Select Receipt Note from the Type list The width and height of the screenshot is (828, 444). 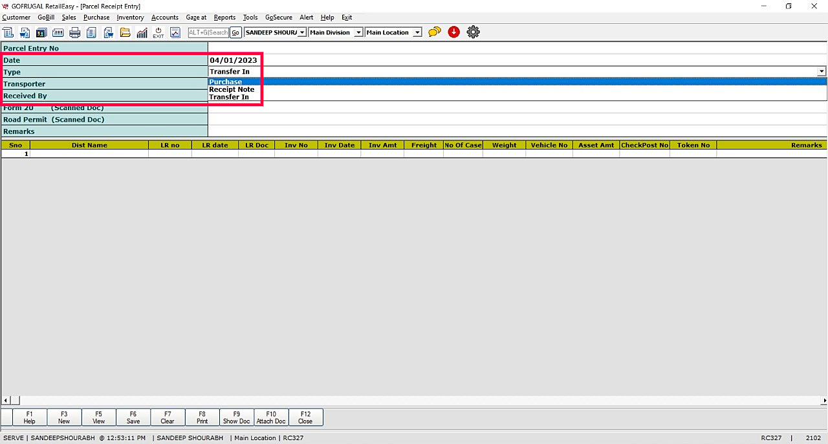tap(517, 89)
